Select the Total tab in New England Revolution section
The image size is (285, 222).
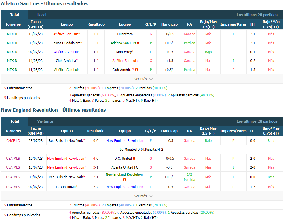(x=15, y=121)
